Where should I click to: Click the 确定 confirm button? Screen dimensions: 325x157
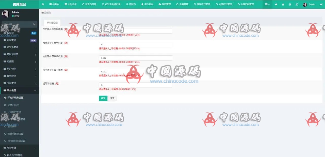103,98
